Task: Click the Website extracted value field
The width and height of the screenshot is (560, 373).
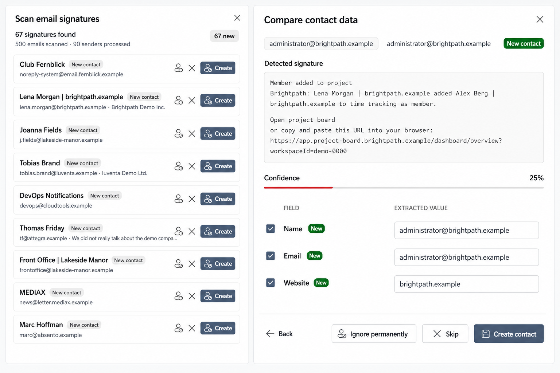Action: [466, 284]
